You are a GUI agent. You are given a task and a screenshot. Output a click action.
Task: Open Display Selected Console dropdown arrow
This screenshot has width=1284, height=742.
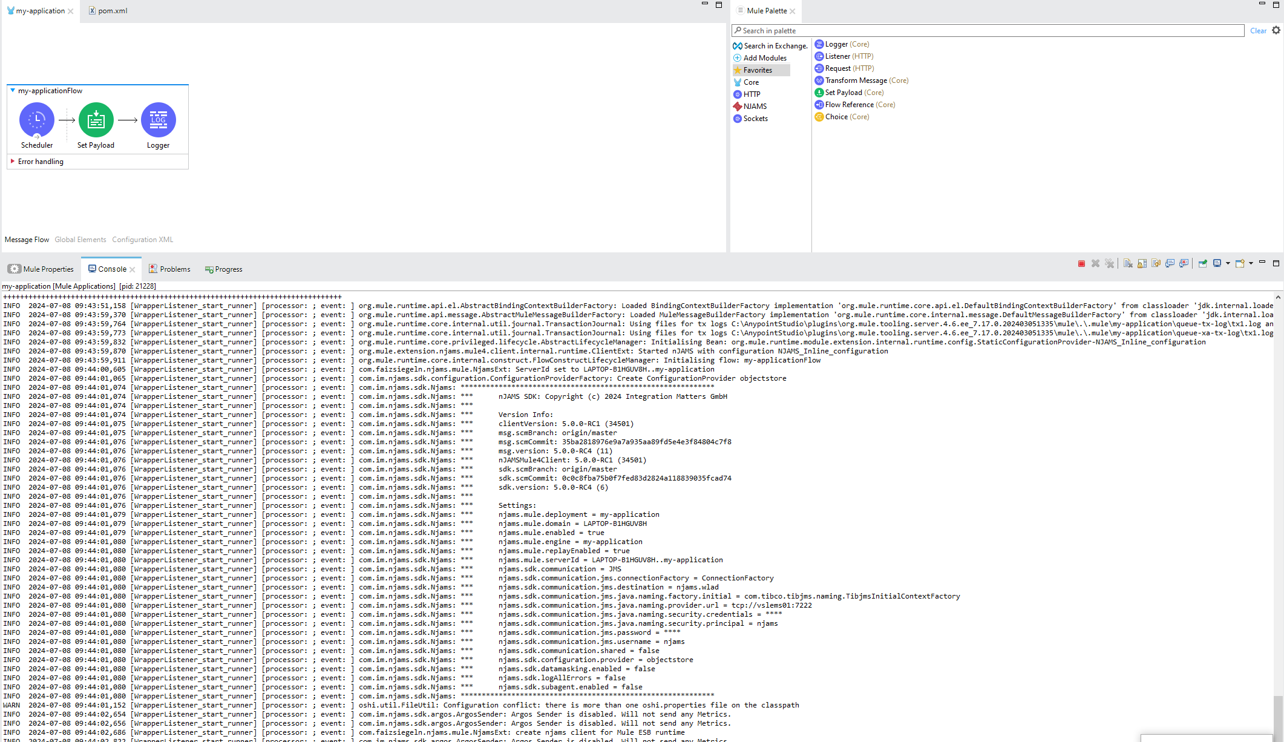(1228, 263)
